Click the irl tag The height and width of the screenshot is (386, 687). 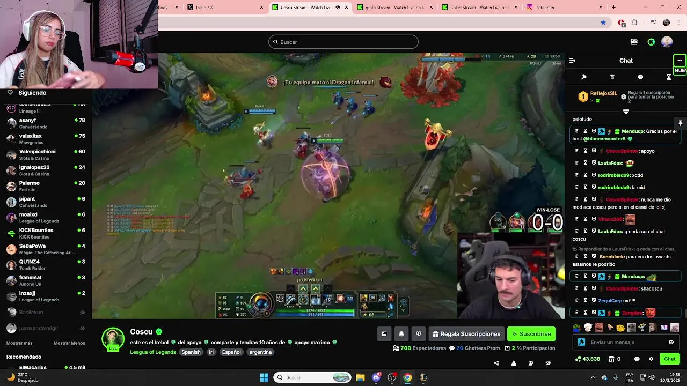[x=211, y=352]
